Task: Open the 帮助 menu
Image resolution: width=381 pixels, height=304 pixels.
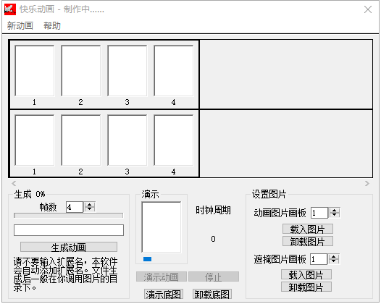Action: pos(52,25)
